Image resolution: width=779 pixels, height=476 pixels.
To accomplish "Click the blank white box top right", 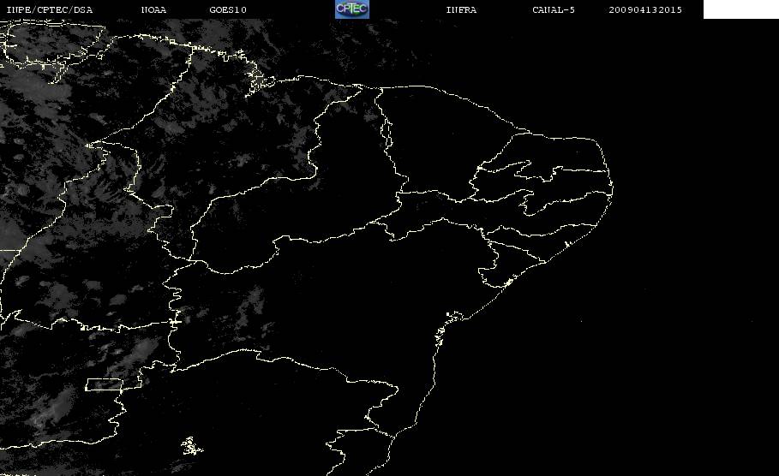I will point(740,9).
